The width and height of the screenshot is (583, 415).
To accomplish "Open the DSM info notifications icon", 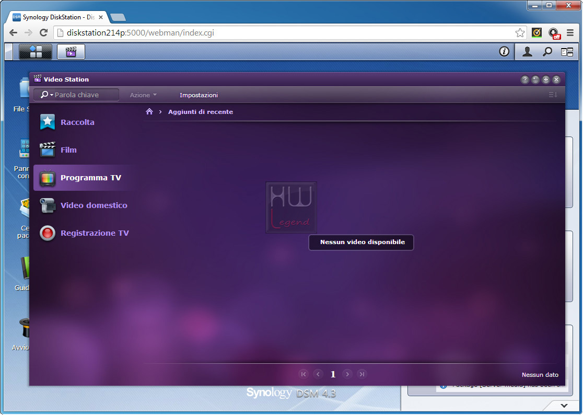I will (504, 51).
